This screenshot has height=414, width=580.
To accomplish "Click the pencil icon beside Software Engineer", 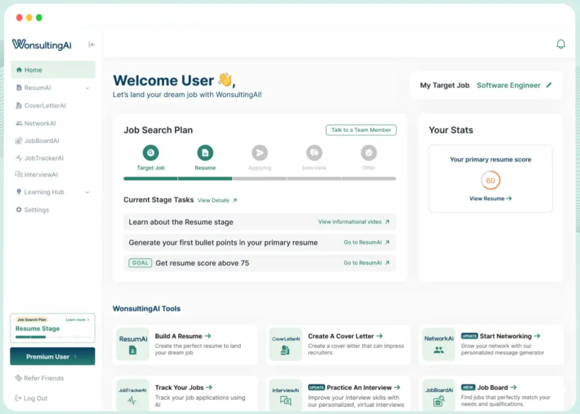I will 548,85.
